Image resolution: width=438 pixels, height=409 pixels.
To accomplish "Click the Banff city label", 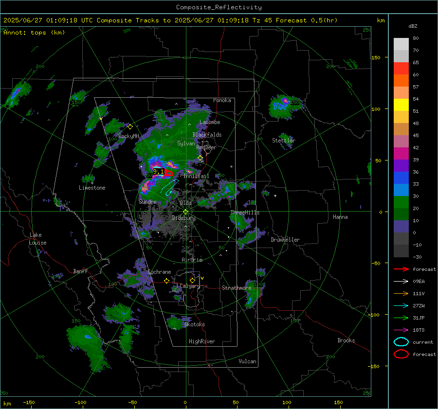I will point(80,271).
